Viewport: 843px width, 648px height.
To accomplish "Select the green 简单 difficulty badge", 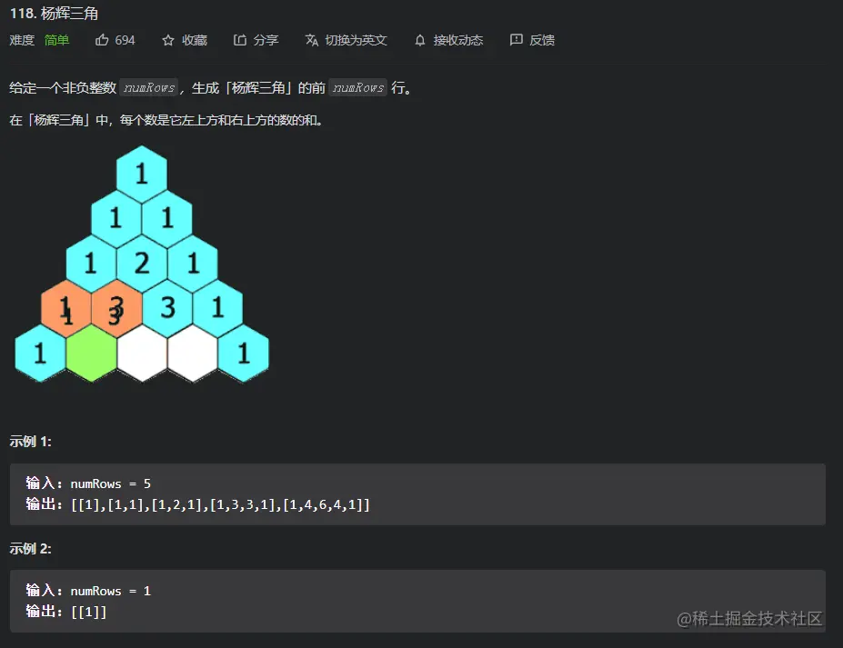I will coord(56,40).
